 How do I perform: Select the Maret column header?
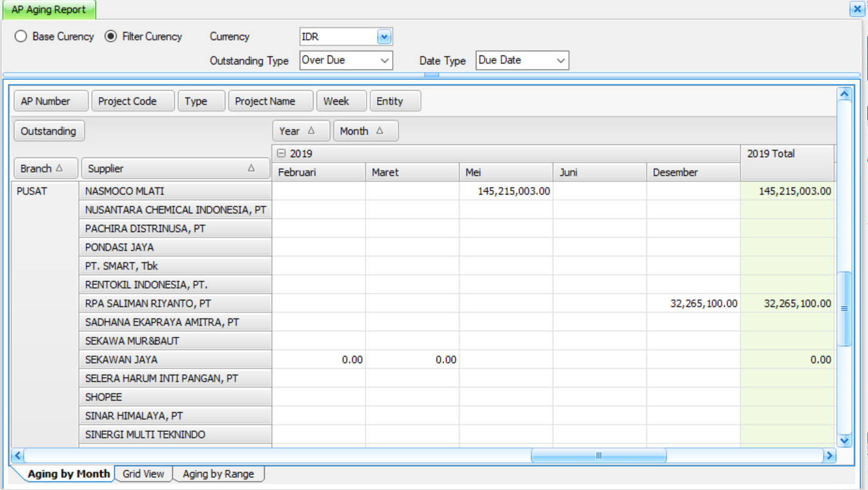(x=412, y=172)
